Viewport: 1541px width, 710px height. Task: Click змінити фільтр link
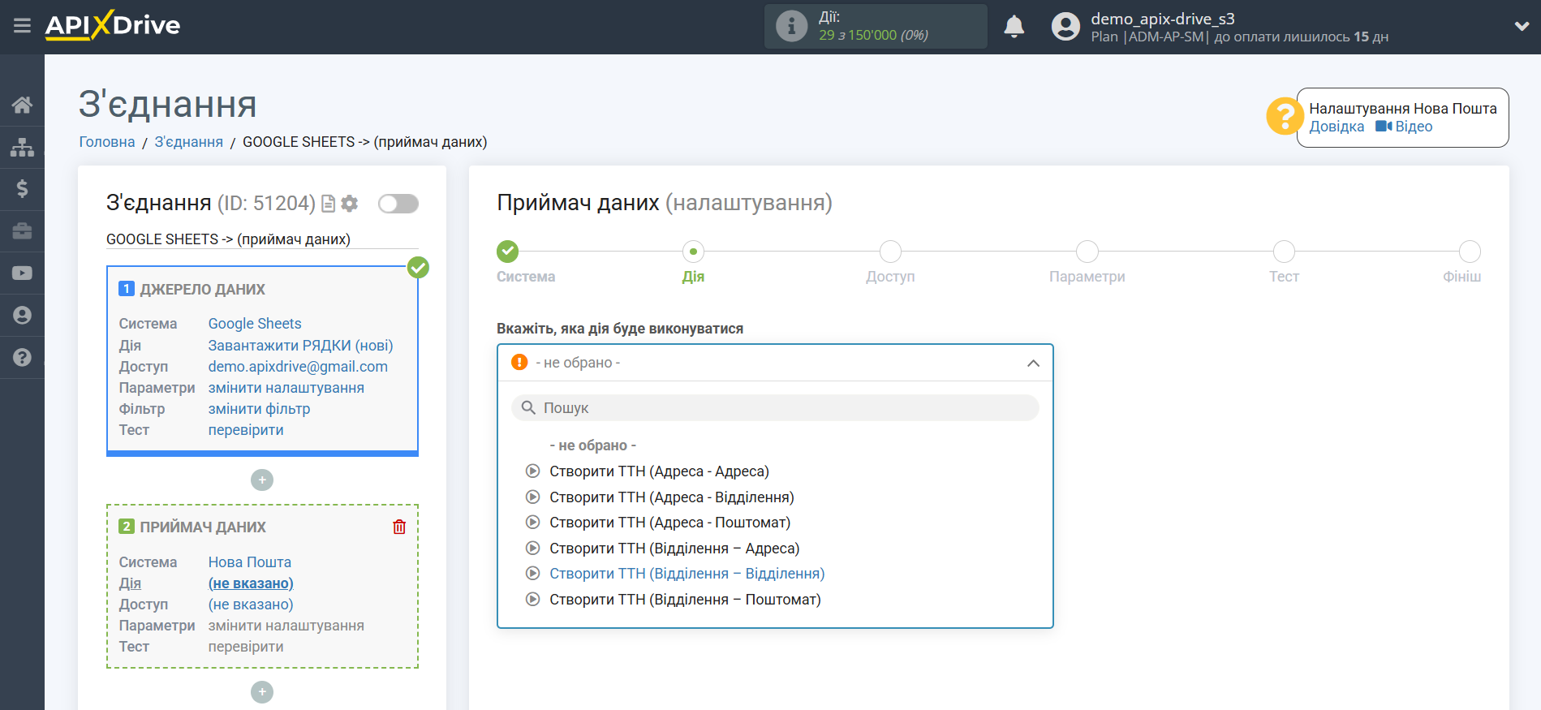259,409
